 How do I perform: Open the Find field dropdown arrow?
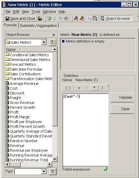44,171
